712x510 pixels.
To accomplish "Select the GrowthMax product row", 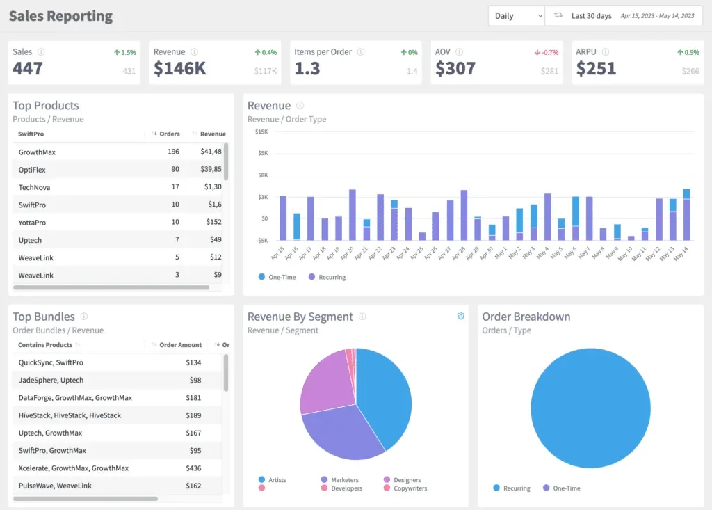I will point(117,152).
